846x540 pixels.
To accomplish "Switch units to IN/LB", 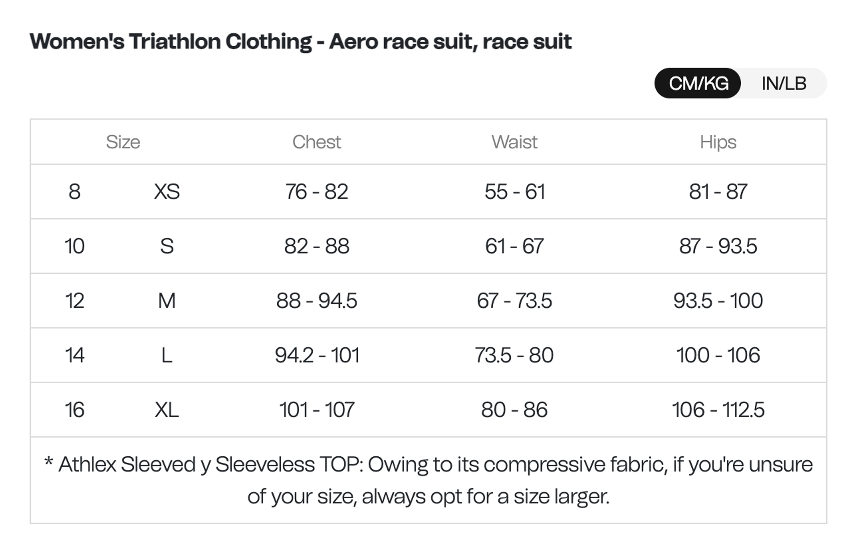I will [783, 83].
